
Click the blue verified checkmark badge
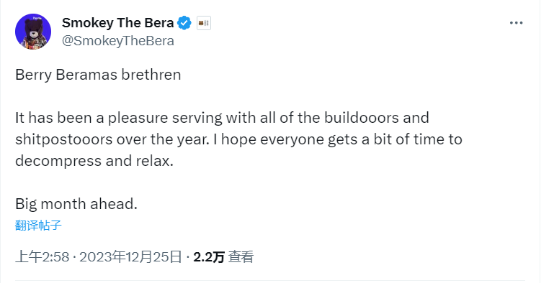(x=184, y=23)
